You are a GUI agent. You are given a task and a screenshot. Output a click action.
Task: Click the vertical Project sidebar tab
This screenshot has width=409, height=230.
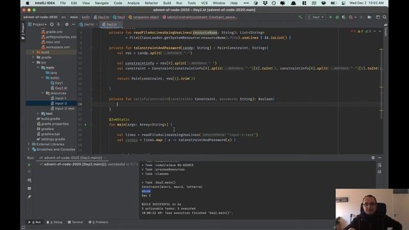pos(23,31)
